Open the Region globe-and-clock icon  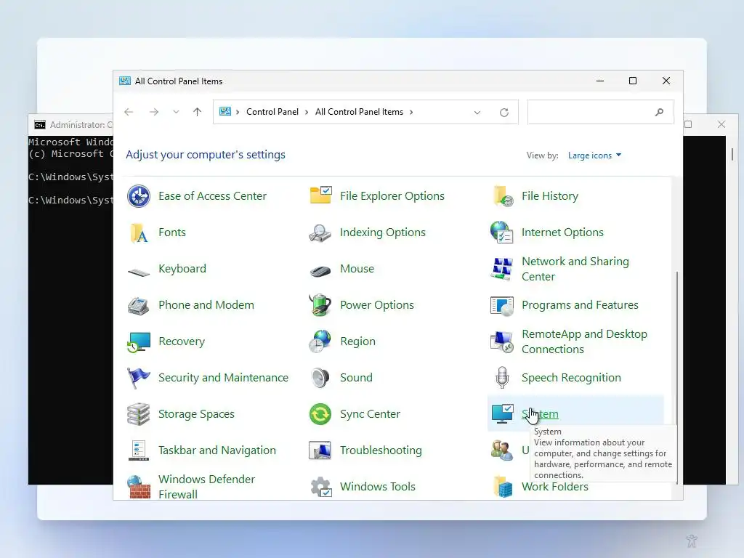tap(320, 341)
